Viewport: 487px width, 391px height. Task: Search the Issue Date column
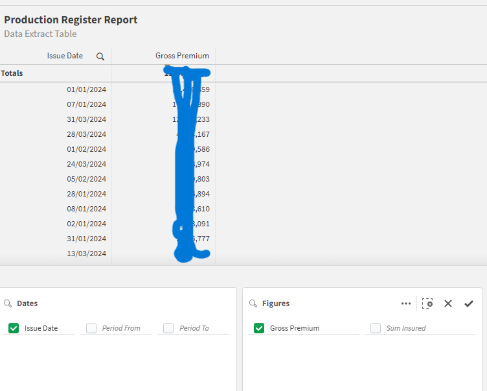tap(100, 56)
